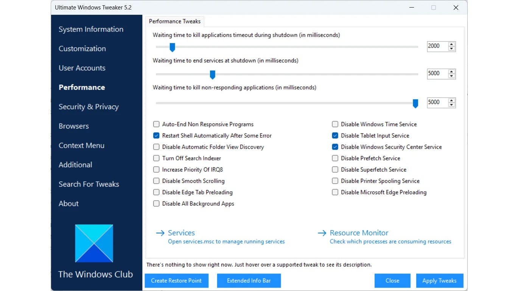Check Disable Superfetch Service
The height and width of the screenshot is (291, 518).
click(x=335, y=170)
